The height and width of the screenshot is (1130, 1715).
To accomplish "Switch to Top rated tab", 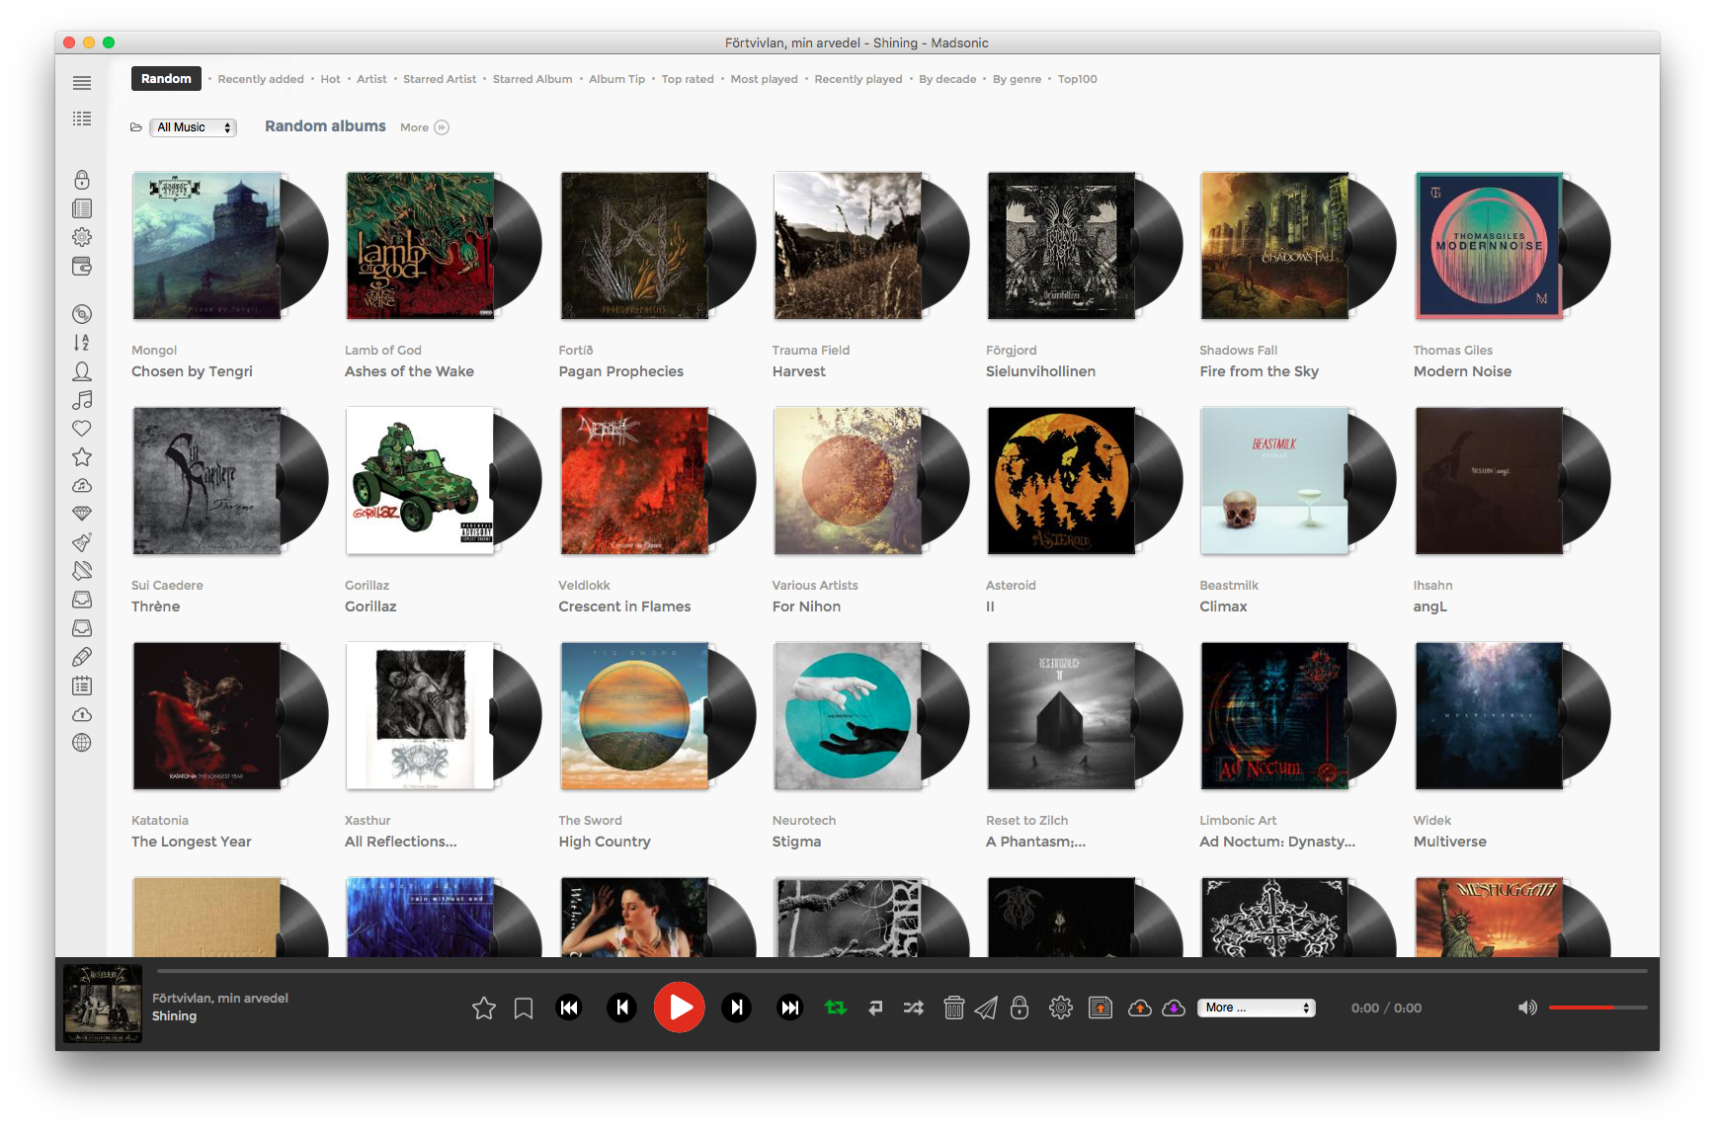I will pos(688,79).
